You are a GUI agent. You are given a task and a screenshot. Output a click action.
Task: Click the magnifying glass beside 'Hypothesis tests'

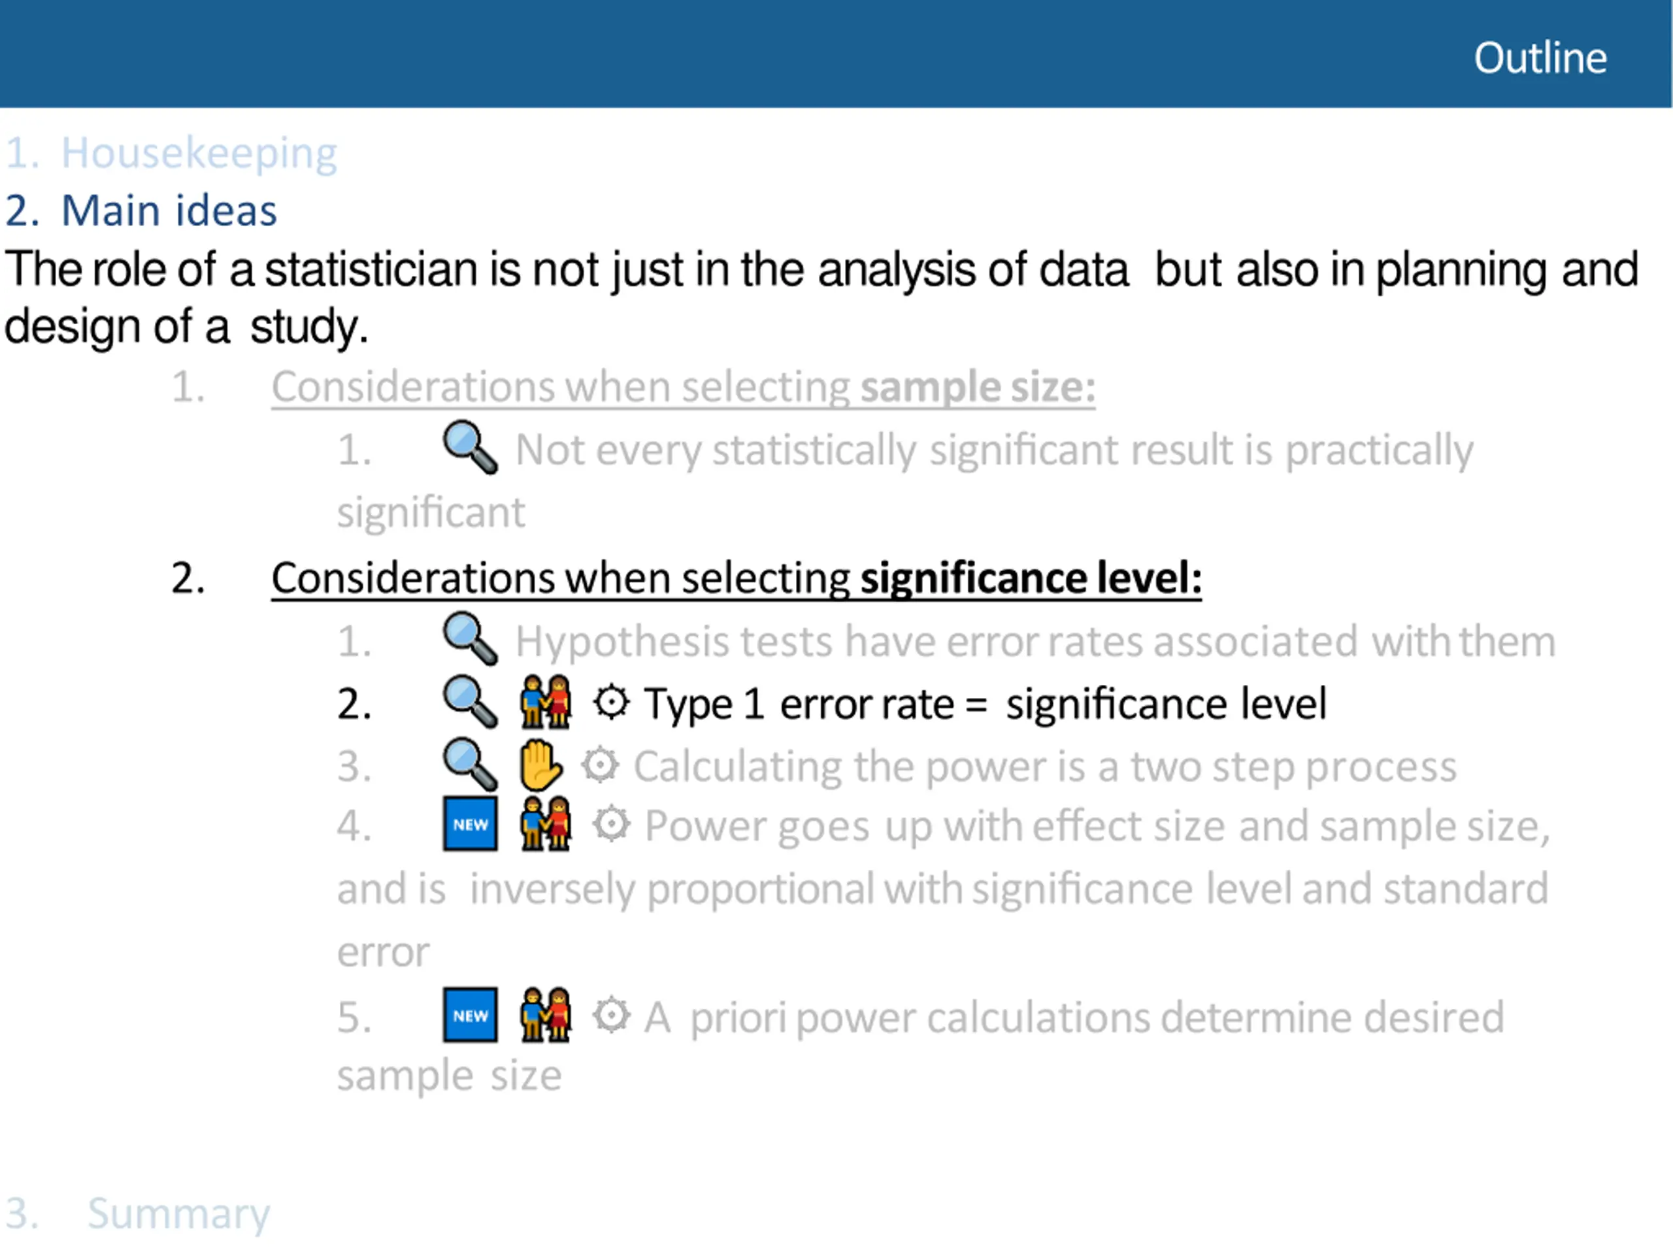[470, 639]
